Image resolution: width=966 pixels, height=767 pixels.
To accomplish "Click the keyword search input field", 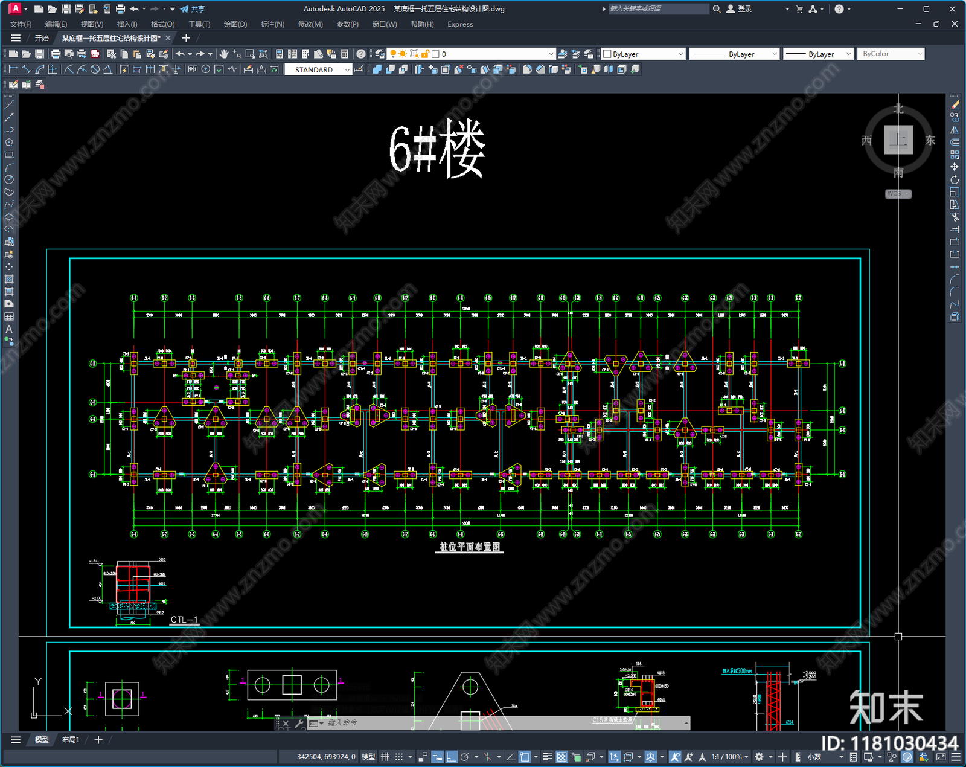I will click(658, 9).
